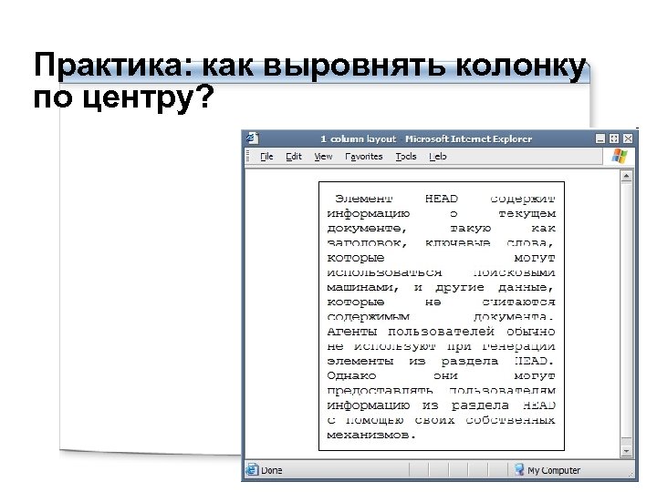
Task: Open the View menu
Action: tap(323, 157)
